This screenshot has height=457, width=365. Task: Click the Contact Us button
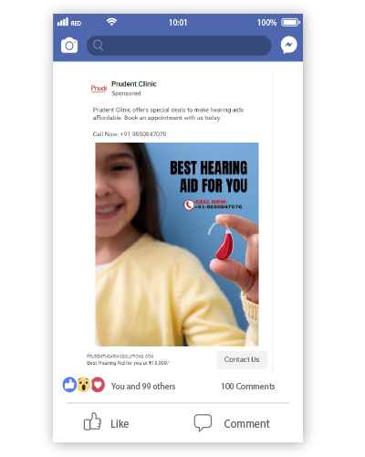pyautogui.click(x=242, y=359)
